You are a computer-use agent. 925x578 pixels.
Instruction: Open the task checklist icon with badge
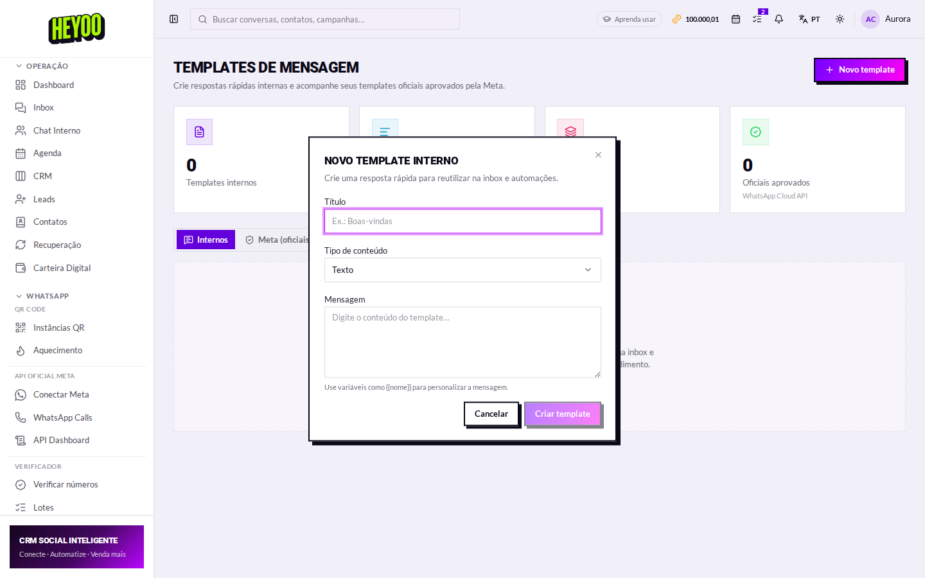point(757,19)
